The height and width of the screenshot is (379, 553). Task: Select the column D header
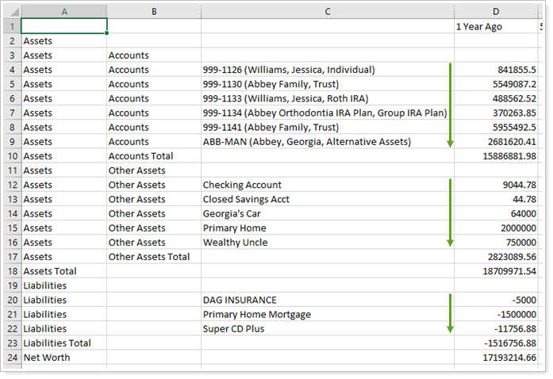(496, 10)
